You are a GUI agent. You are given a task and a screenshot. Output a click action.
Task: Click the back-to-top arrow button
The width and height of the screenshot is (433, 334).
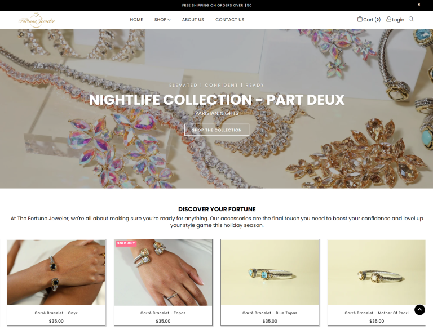click(x=419, y=310)
